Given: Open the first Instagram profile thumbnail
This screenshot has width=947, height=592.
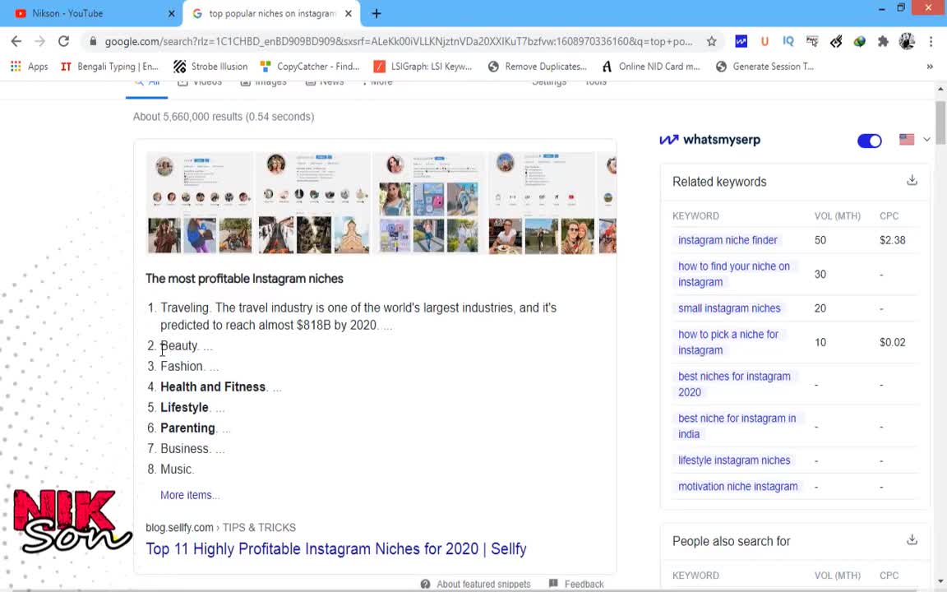Looking at the screenshot, I should coord(200,202).
